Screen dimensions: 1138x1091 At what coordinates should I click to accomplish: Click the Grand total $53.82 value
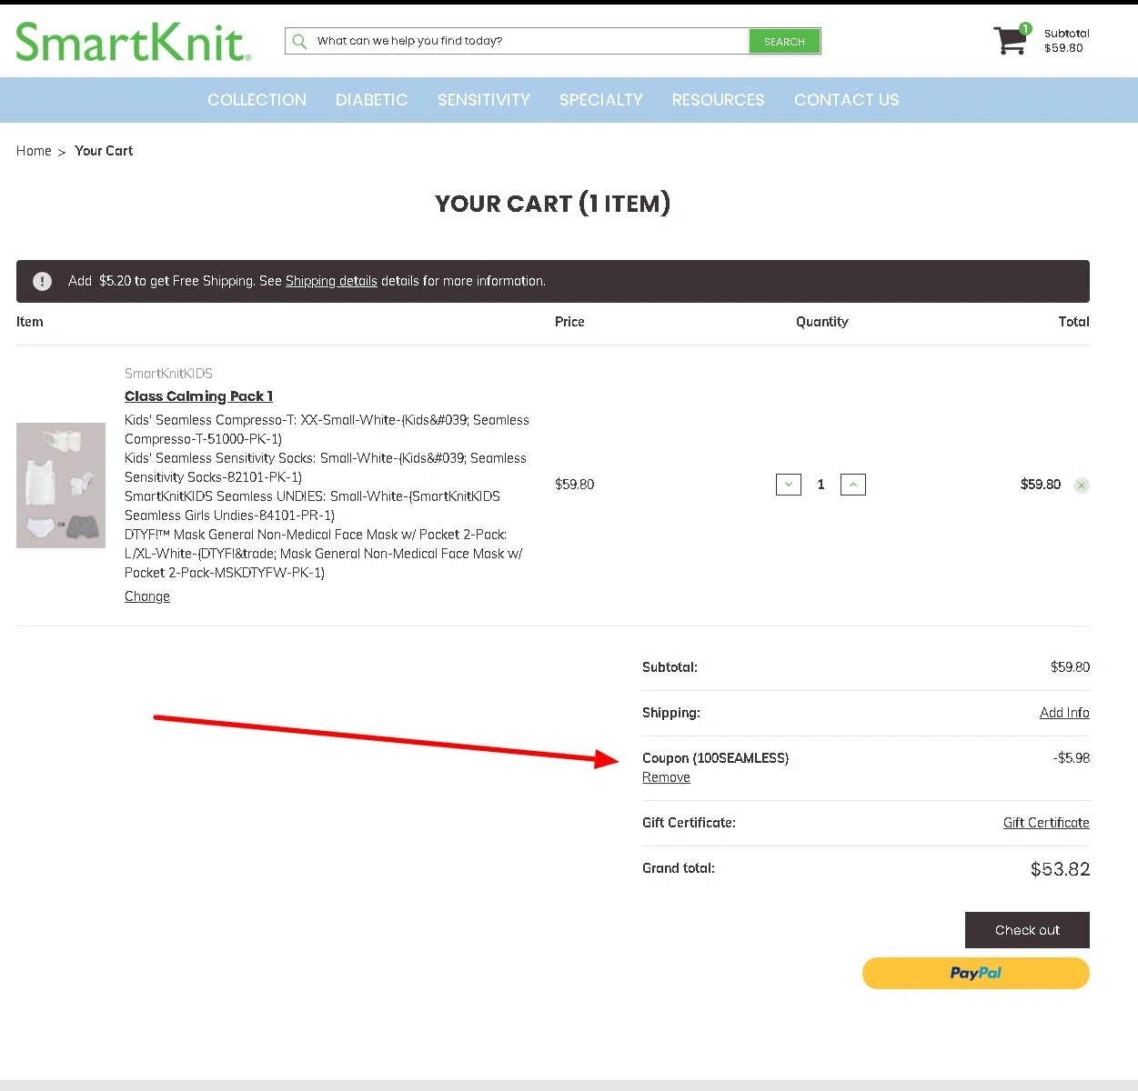1060,869
